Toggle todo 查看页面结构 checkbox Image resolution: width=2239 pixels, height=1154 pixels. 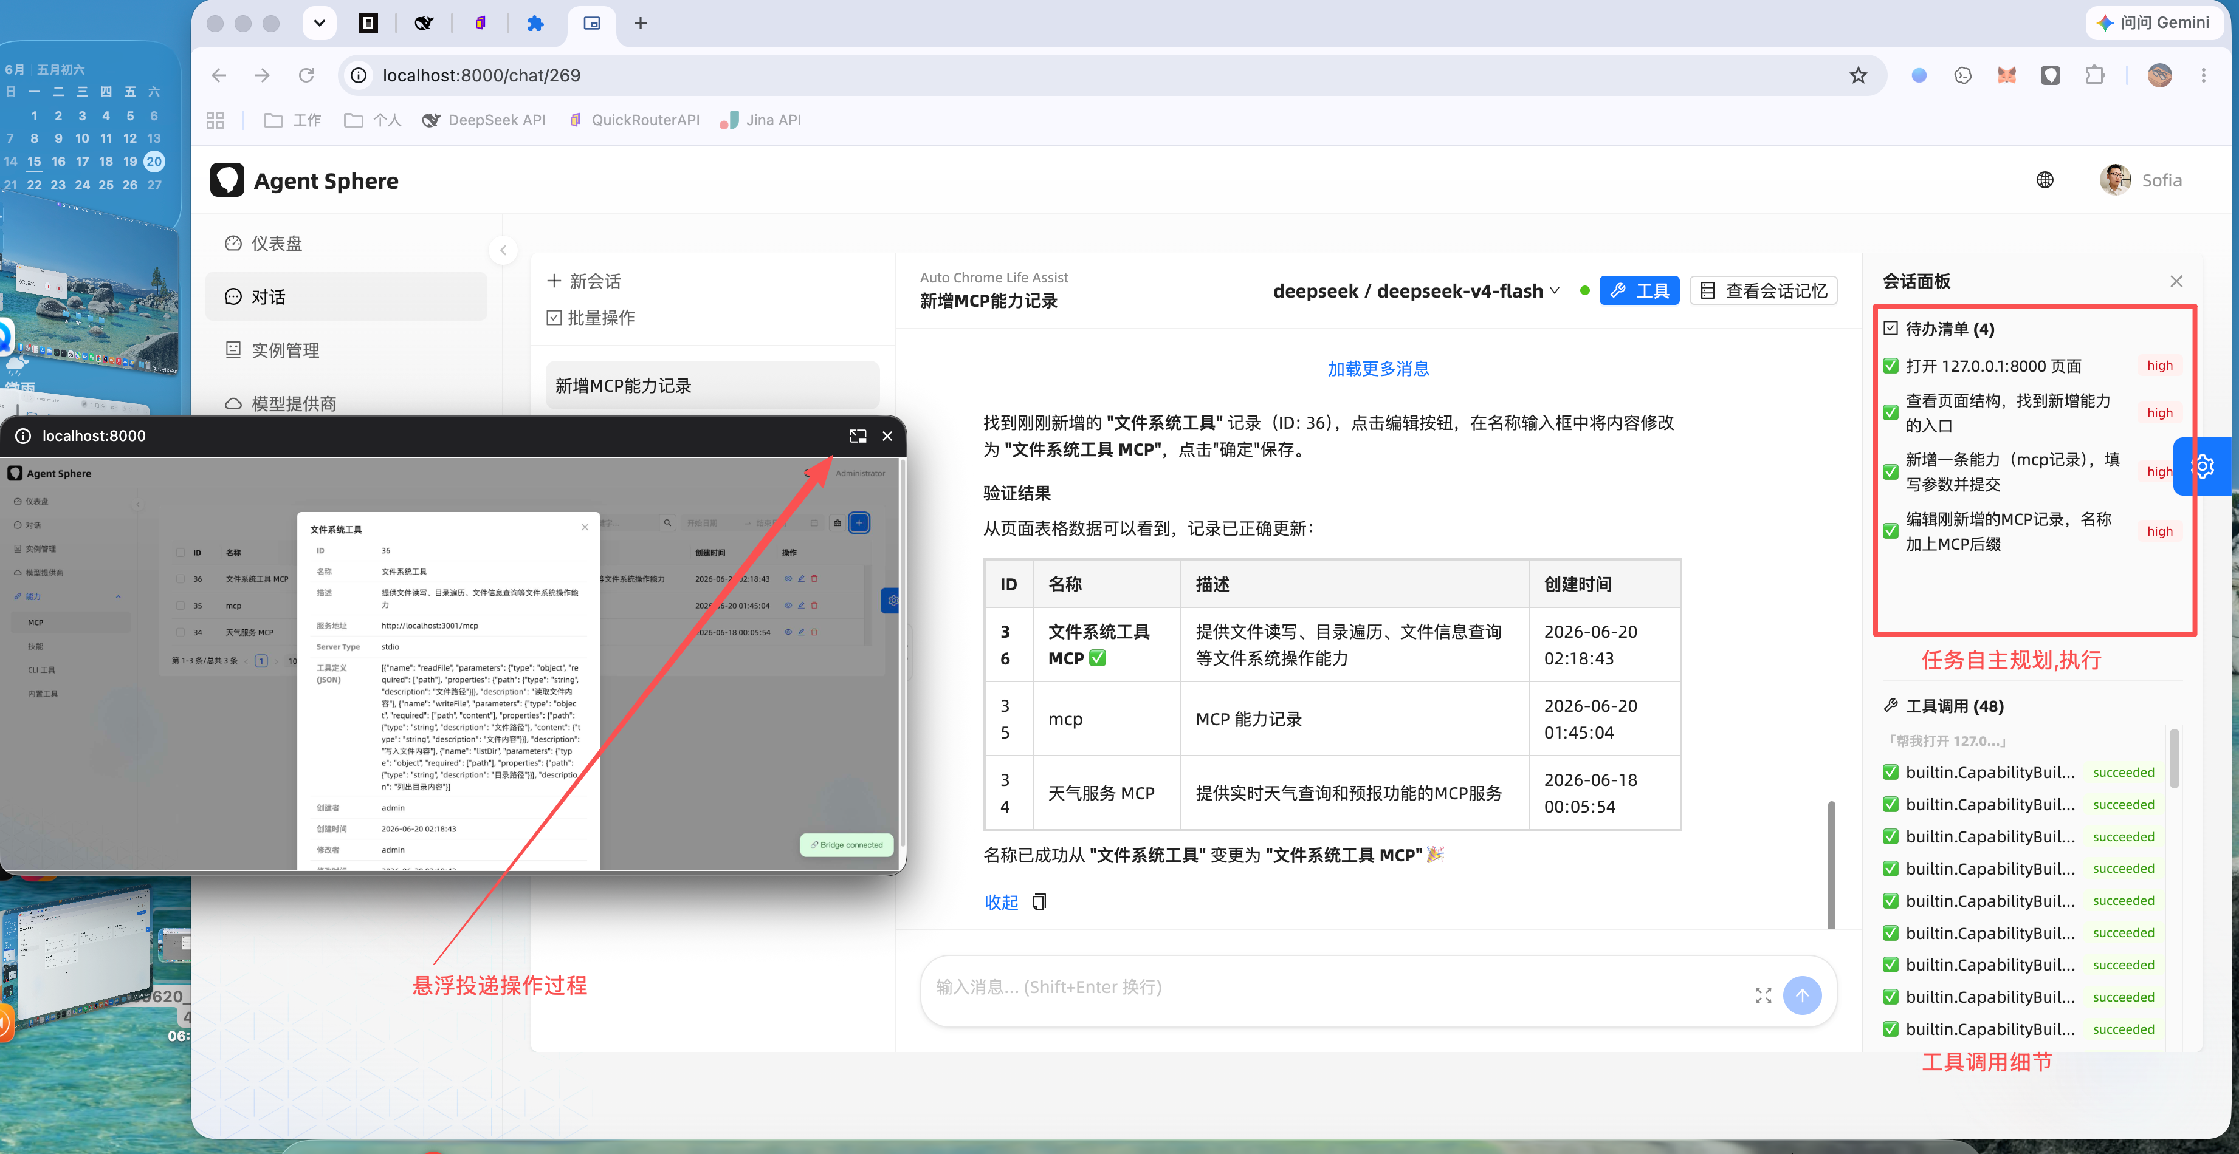click(1891, 412)
